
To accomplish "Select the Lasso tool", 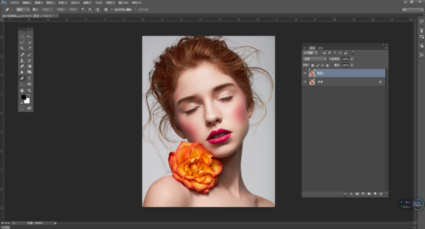I will click(x=22, y=43).
